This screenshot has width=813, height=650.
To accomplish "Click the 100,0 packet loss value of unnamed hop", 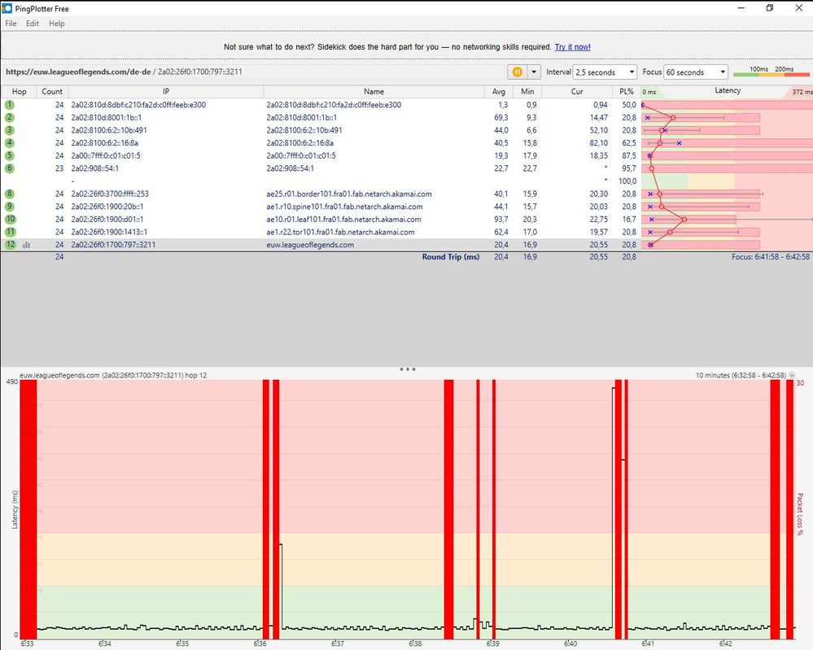I will [x=627, y=181].
